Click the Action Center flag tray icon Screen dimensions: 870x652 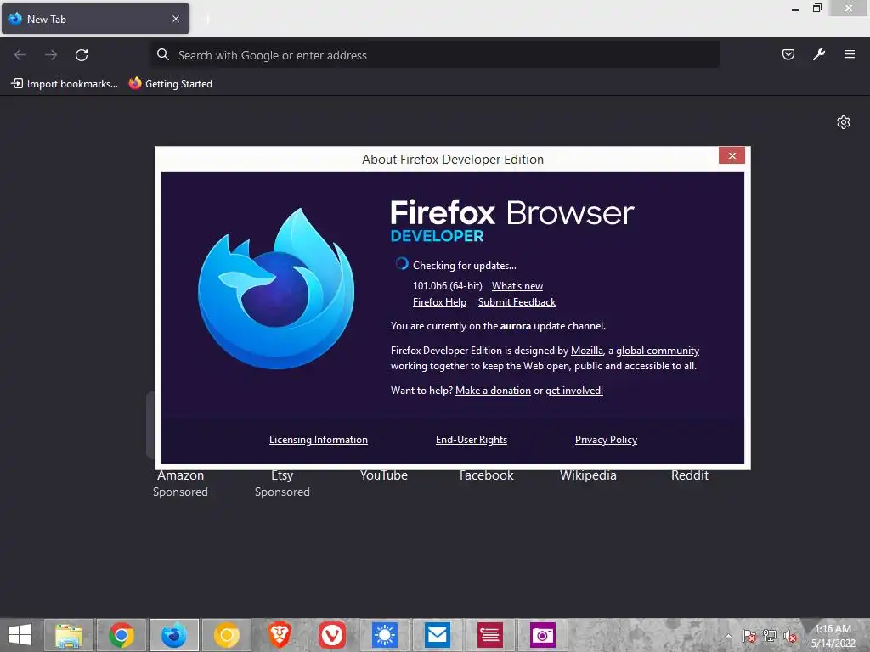click(749, 637)
